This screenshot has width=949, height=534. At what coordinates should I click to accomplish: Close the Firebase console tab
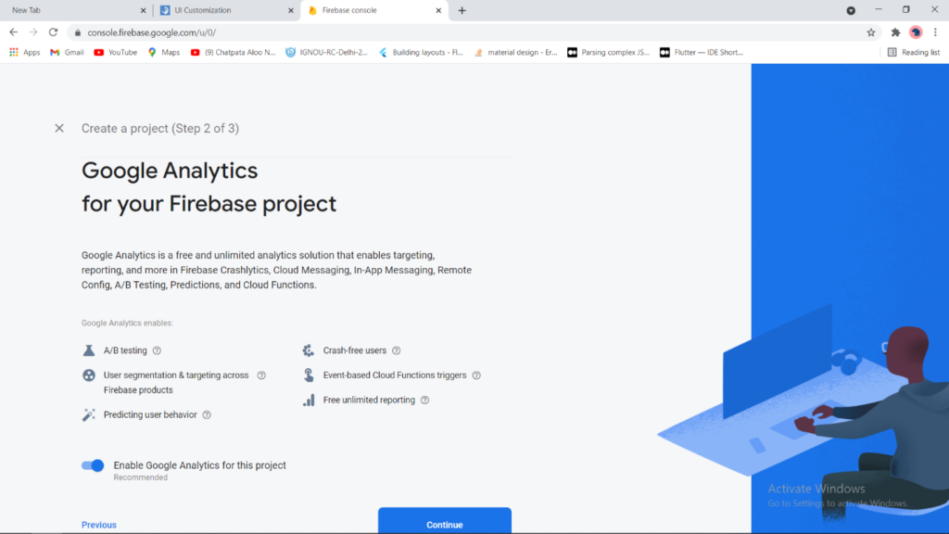(x=438, y=10)
